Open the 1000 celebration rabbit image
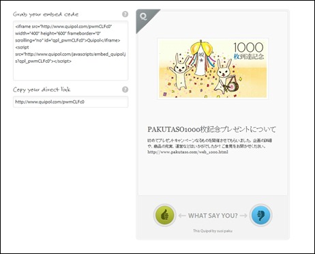Screen dimensions: 315x254 [x=213, y=68]
